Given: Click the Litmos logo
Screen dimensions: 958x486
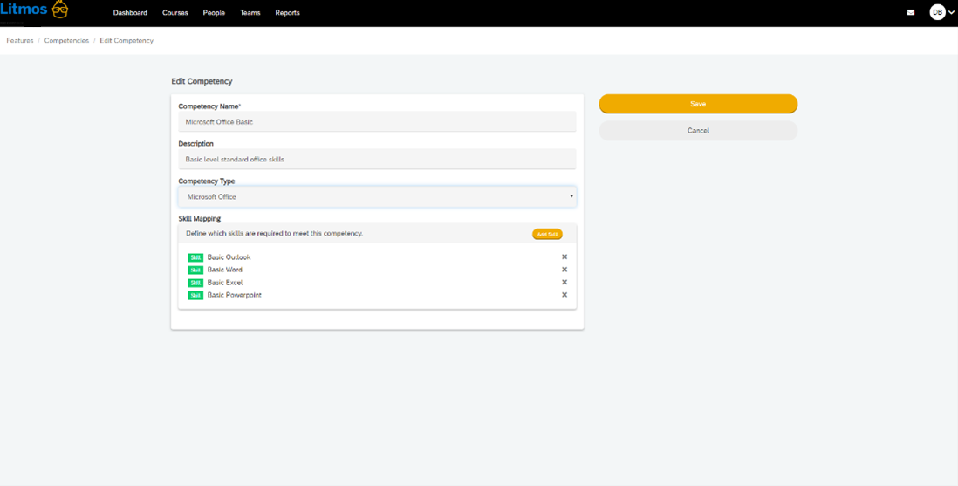Looking at the screenshot, I should [x=34, y=10].
